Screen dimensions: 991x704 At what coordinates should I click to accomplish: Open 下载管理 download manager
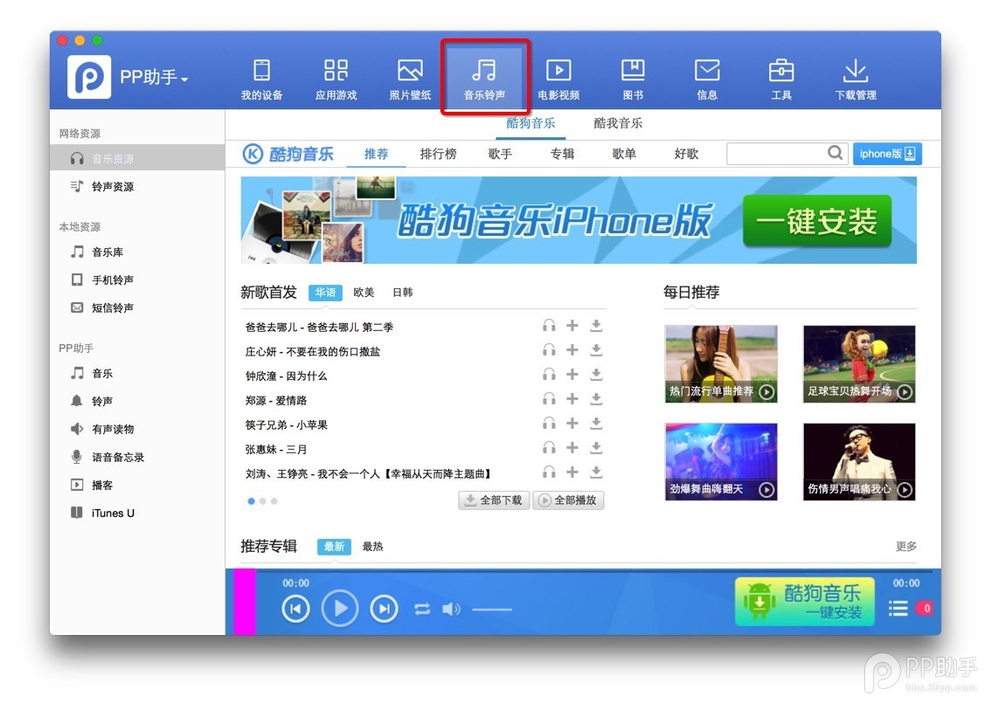(x=856, y=79)
